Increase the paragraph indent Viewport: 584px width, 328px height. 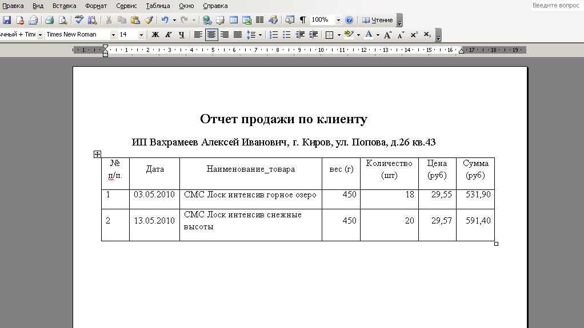[313, 35]
